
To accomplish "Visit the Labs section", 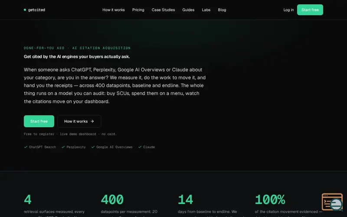I will click(206, 10).
